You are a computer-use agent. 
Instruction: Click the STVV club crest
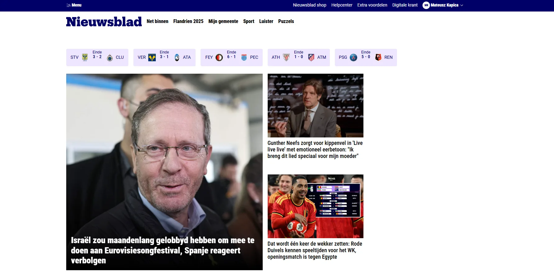[85, 58]
